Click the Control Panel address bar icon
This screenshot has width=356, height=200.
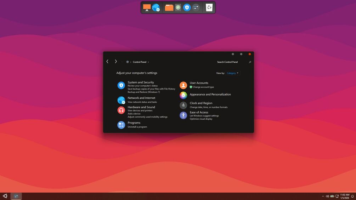pos(128,62)
